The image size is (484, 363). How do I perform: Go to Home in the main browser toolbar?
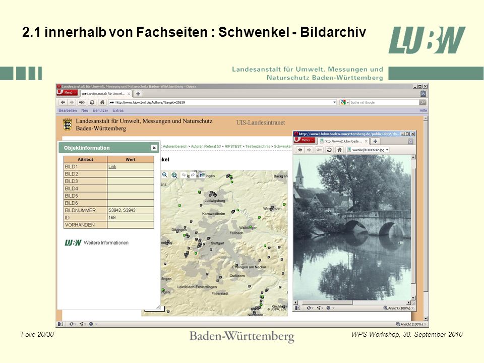[x=102, y=102]
